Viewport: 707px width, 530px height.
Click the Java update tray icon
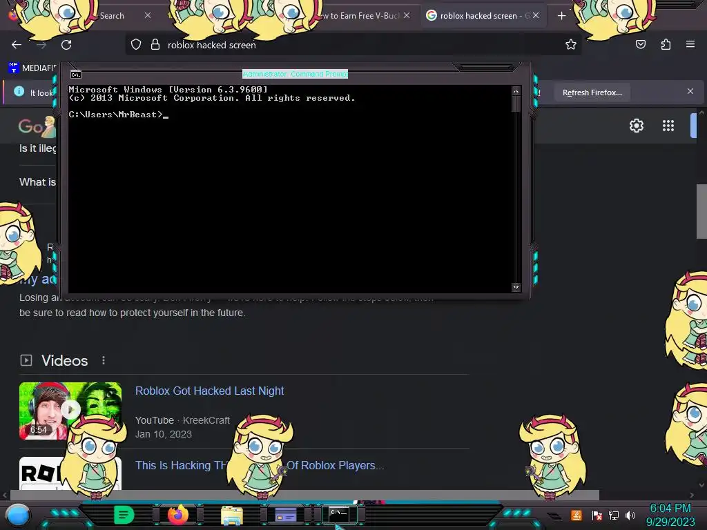pyautogui.click(x=577, y=515)
